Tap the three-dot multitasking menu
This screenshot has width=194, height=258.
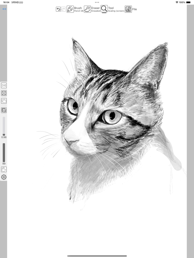[97, 2]
